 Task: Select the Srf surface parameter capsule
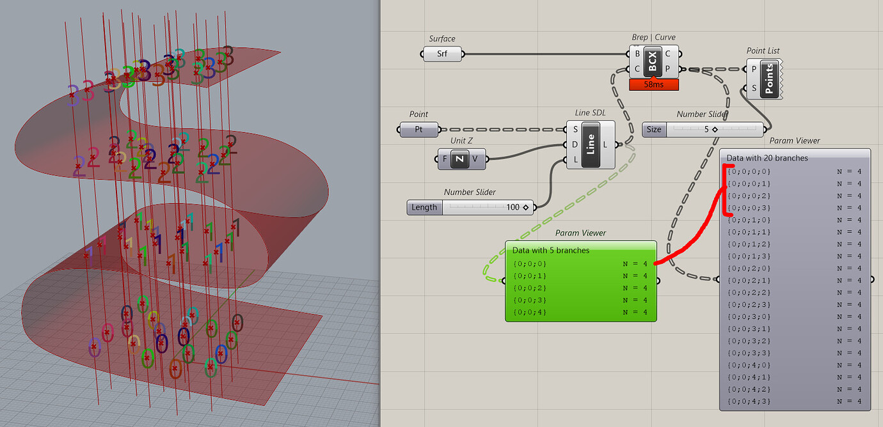pyautogui.click(x=443, y=54)
